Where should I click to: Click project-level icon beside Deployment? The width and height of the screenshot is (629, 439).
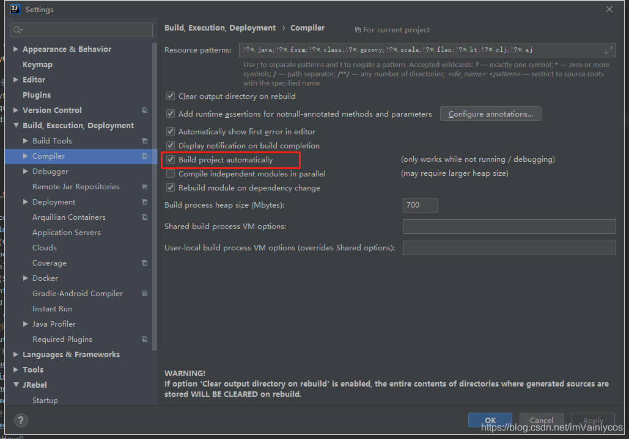pos(144,202)
